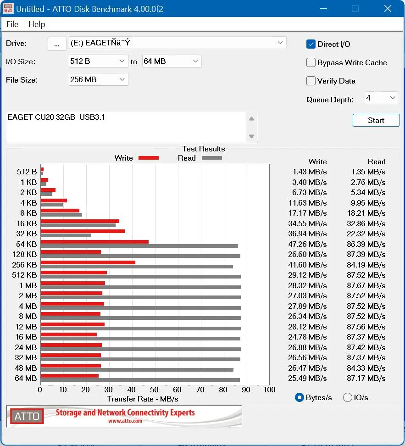Expand the Drive (E:) EAGET dropdown
The image size is (405, 446).
pos(280,43)
